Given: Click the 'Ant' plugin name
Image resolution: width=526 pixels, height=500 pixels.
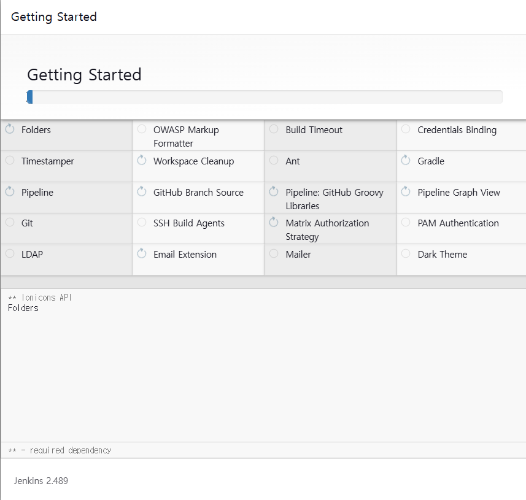Looking at the screenshot, I should (x=293, y=161).
